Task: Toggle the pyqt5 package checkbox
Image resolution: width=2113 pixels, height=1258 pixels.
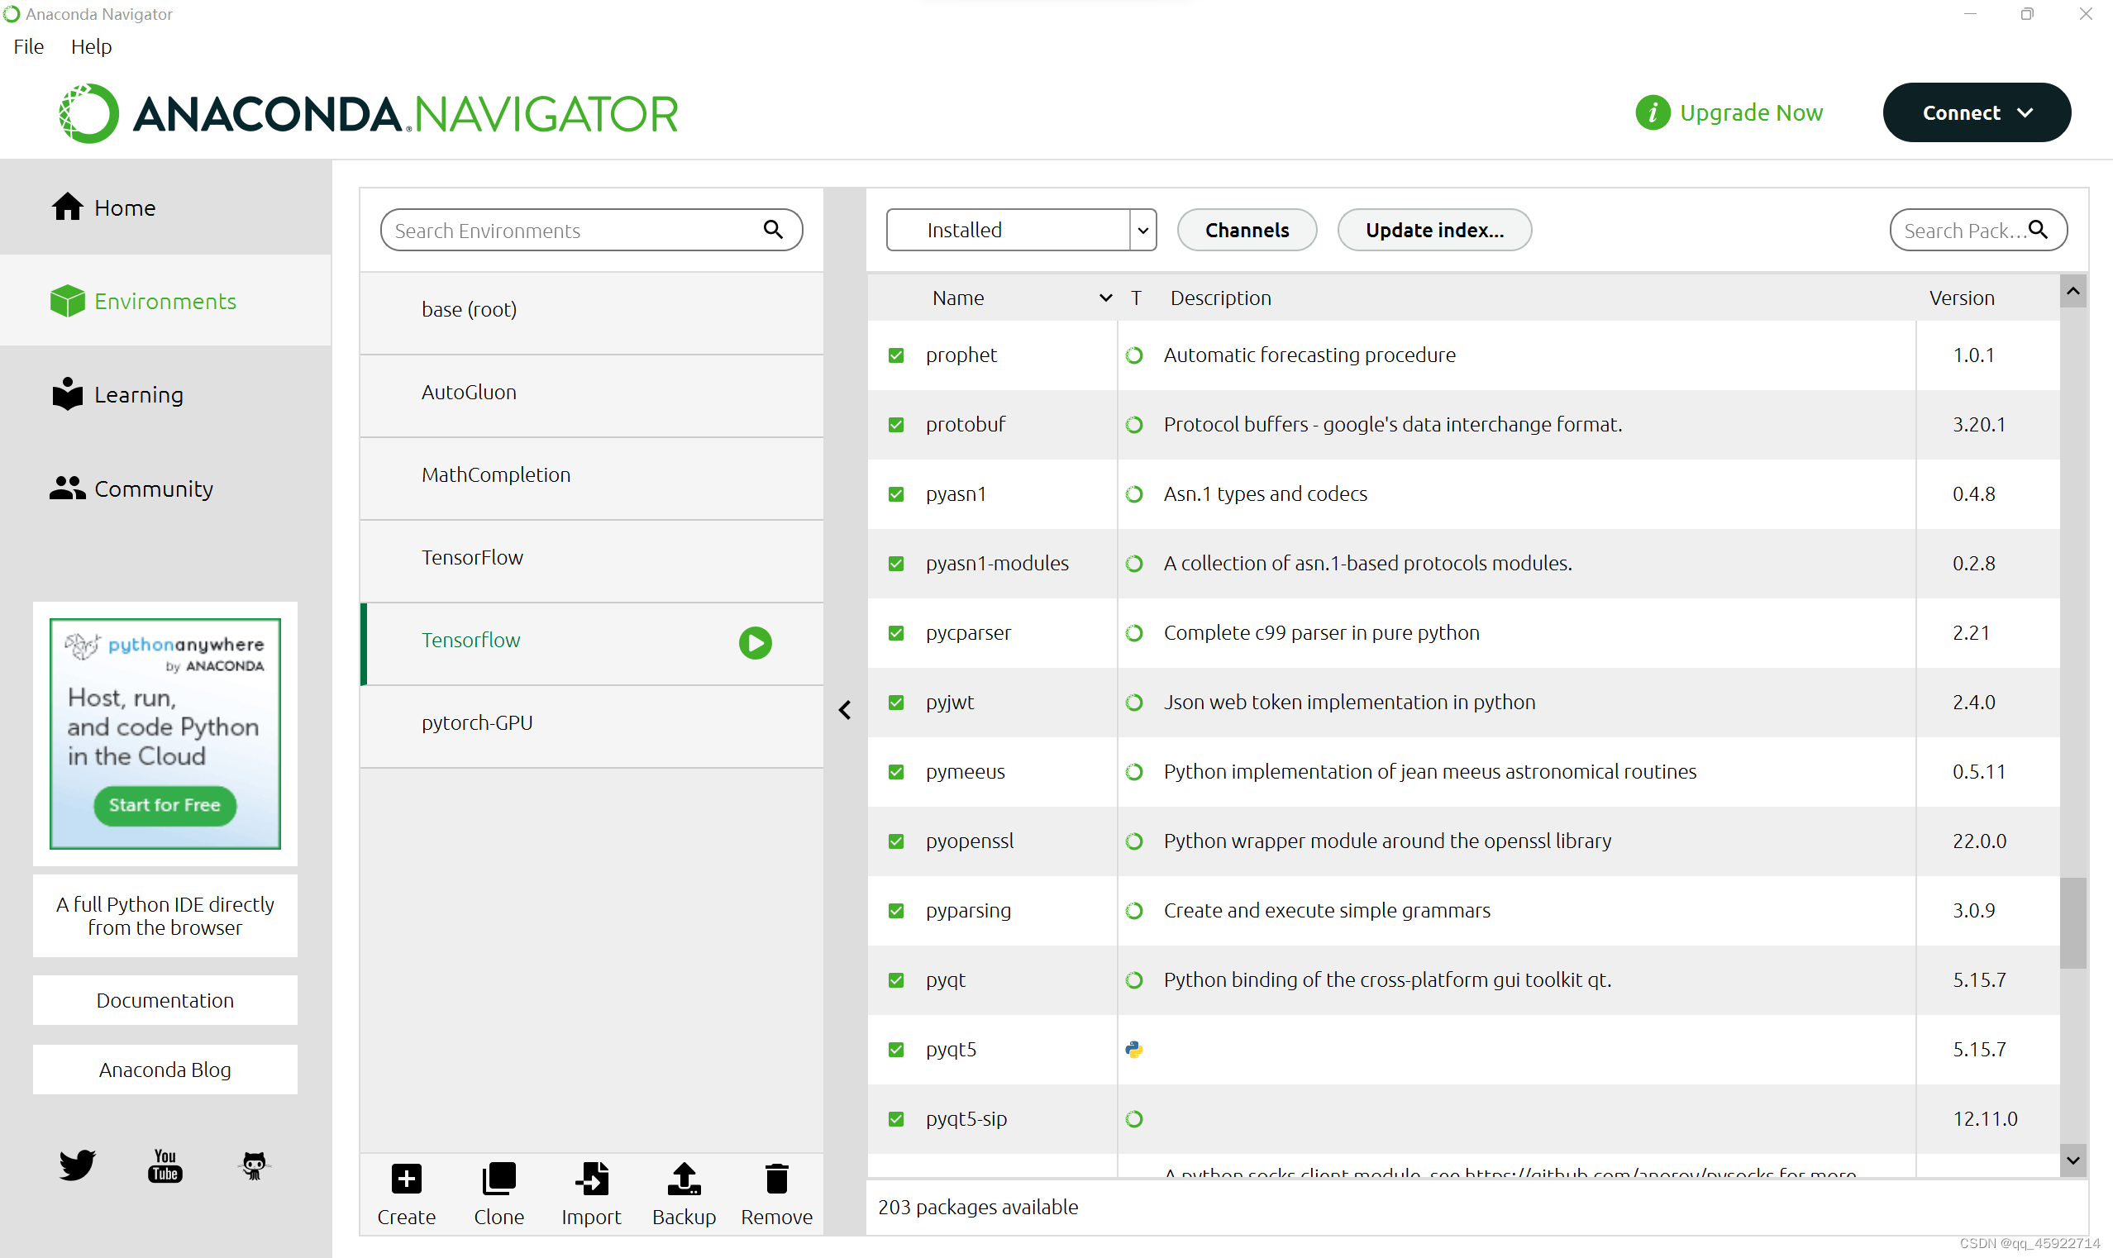Action: (896, 1050)
